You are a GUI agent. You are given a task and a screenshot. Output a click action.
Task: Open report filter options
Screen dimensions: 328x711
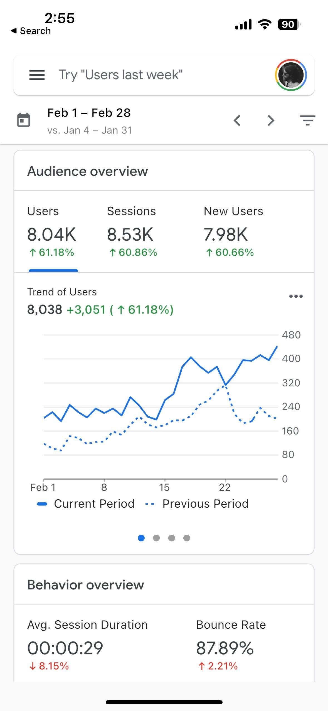308,120
